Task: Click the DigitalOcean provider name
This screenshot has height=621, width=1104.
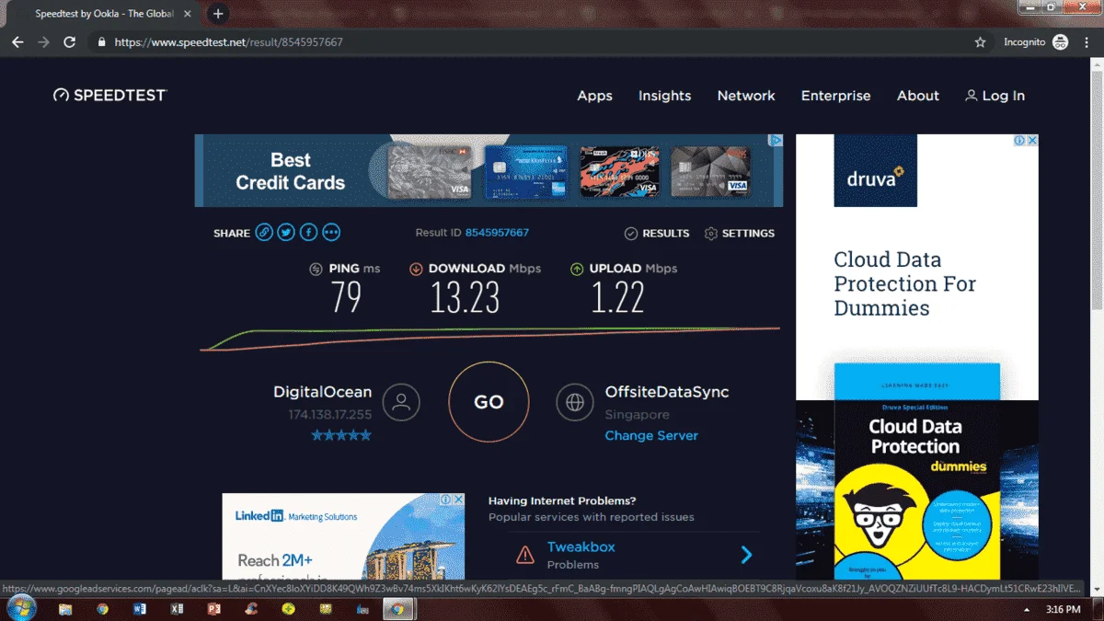Action: coord(323,392)
